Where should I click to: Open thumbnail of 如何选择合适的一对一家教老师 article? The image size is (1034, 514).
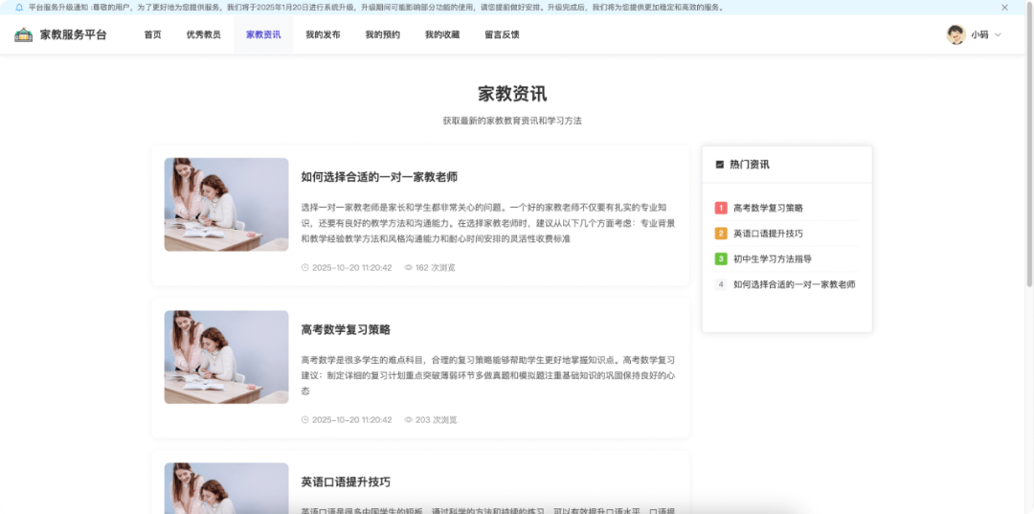pos(226,204)
